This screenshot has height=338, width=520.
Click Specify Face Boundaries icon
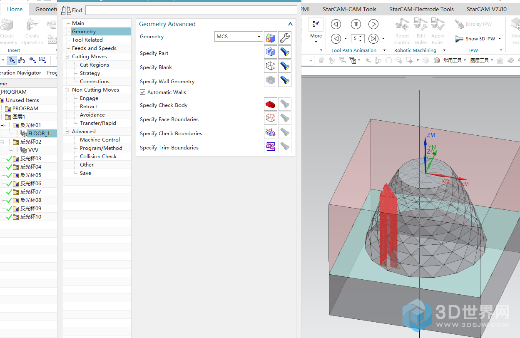[x=271, y=118]
